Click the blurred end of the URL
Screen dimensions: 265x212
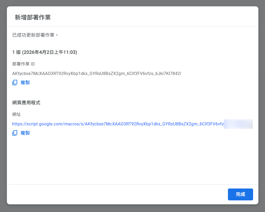coord(238,124)
